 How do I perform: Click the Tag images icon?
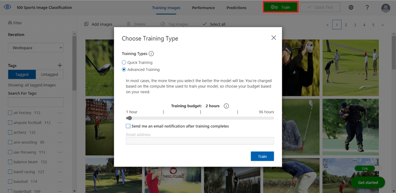click(x=163, y=24)
